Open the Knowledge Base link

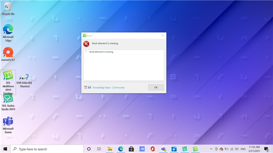pos(102,88)
